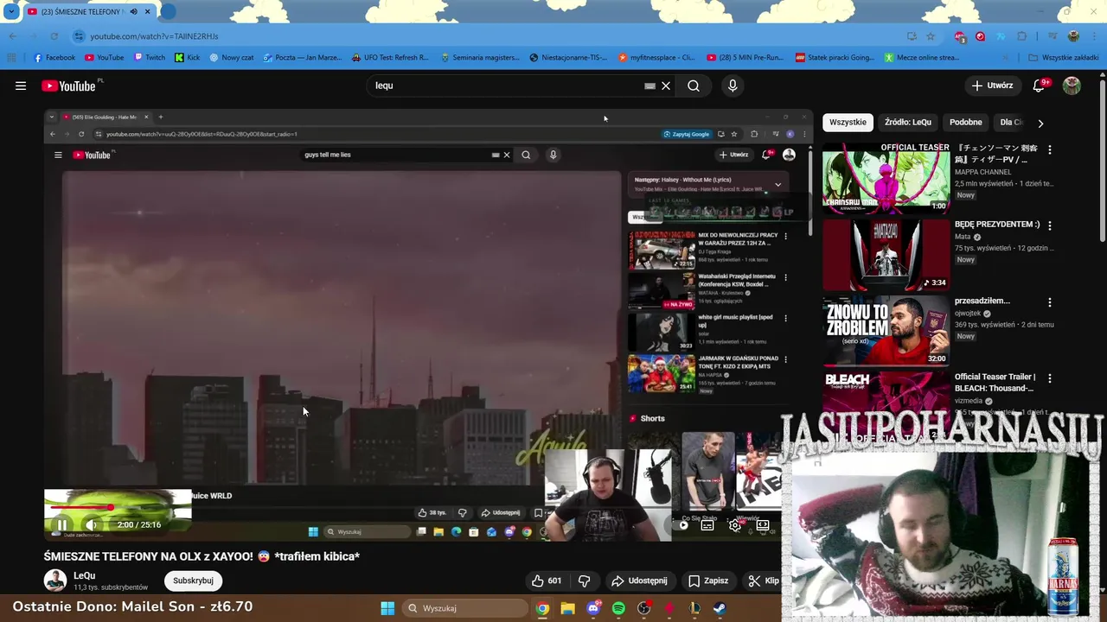The height and width of the screenshot is (622, 1107).
Task: Open przesadziłem video thumbnail
Action: 886,330
